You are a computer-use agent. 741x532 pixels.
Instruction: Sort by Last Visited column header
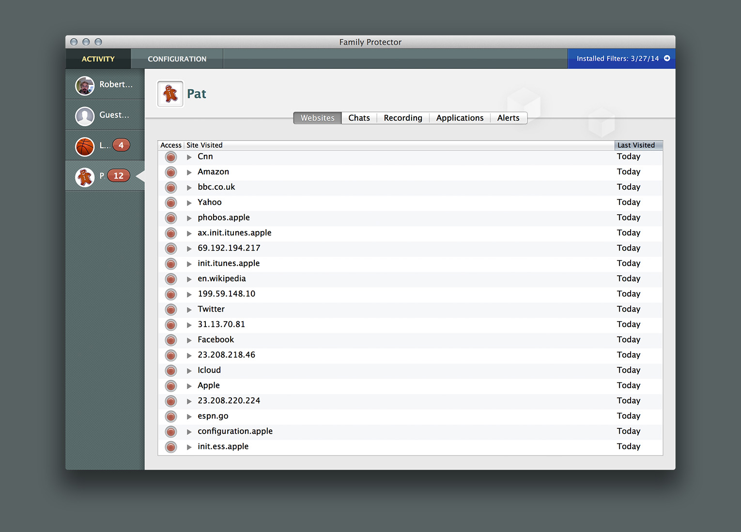pos(639,145)
